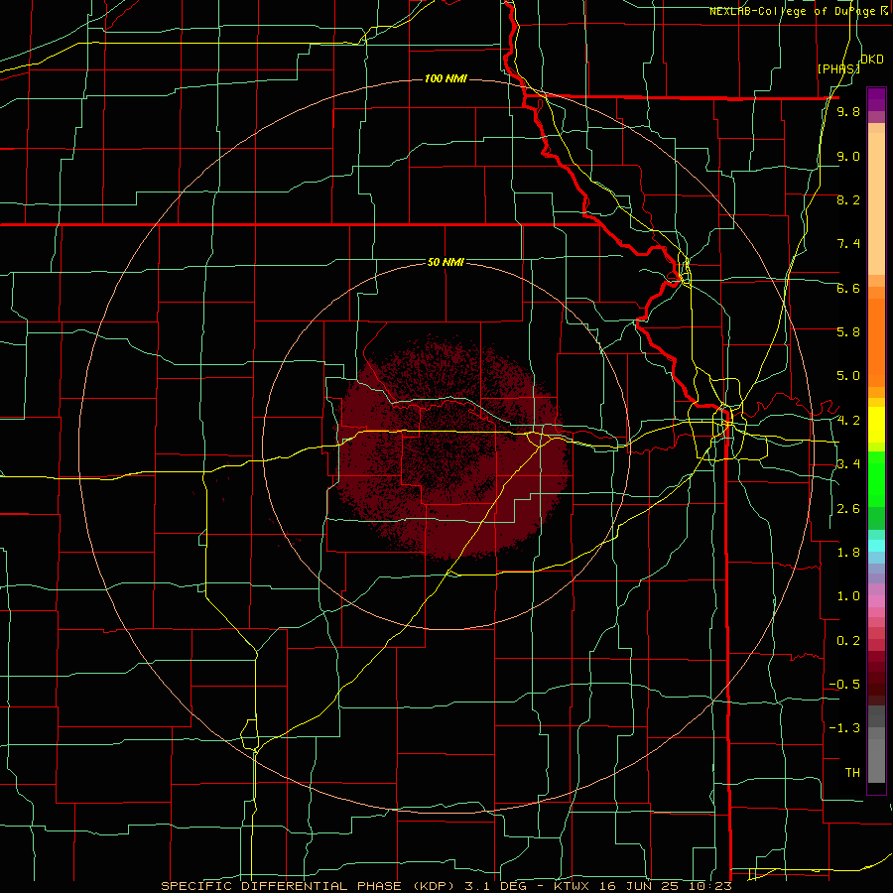Image resolution: width=893 pixels, height=893 pixels.
Task: Click the [PHAS] units label
Action: pyautogui.click(x=838, y=68)
